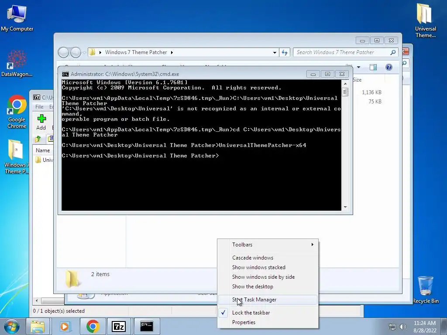Open the address bar history dropdown
Viewport: 447px width, 335px height.
[275, 52]
